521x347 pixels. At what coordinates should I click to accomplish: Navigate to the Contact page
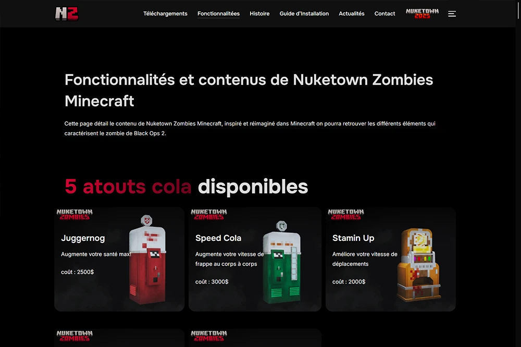[385, 14]
